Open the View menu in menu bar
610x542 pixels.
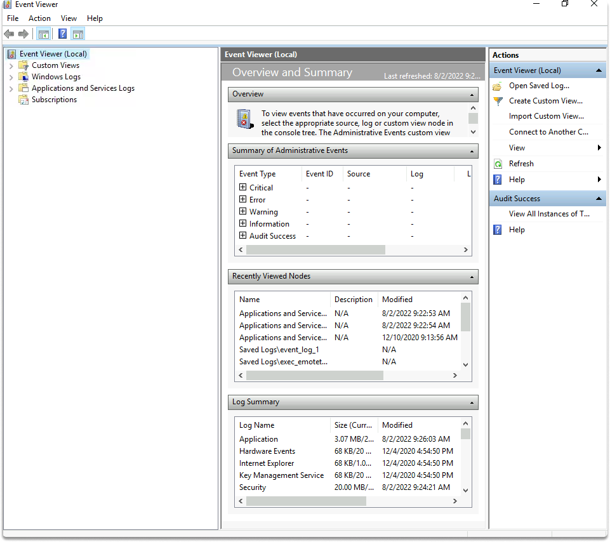69,18
